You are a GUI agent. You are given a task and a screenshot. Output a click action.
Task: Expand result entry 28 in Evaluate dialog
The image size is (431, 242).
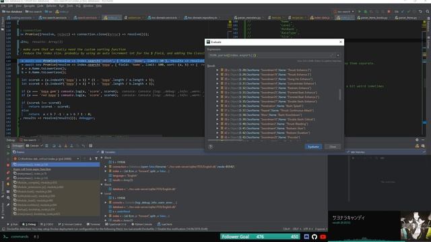pyautogui.click(x=217, y=70)
